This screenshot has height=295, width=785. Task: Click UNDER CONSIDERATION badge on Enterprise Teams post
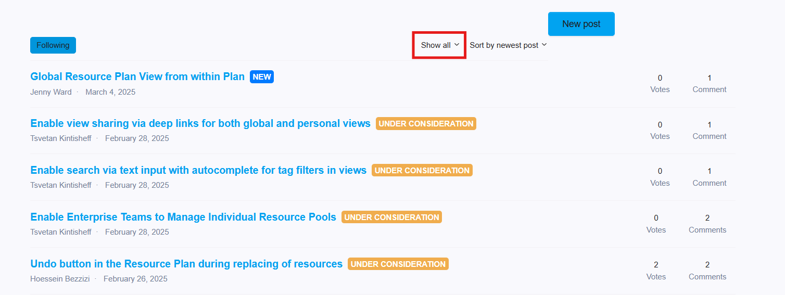point(391,217)
